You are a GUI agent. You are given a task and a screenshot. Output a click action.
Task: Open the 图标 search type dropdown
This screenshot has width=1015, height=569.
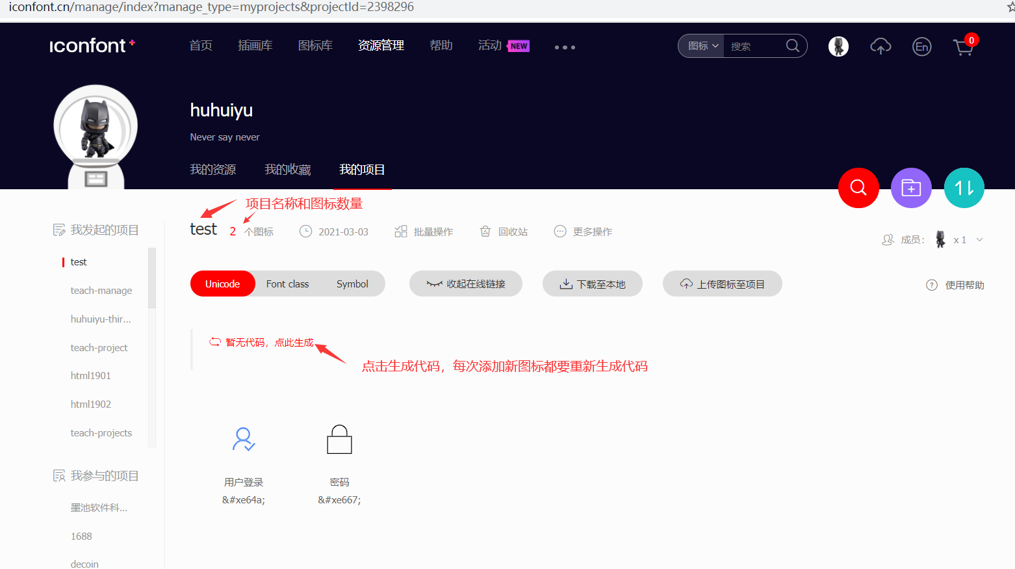click(702, 46)
